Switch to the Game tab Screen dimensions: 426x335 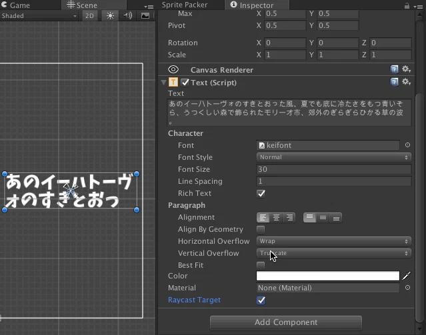coord(16,5)
